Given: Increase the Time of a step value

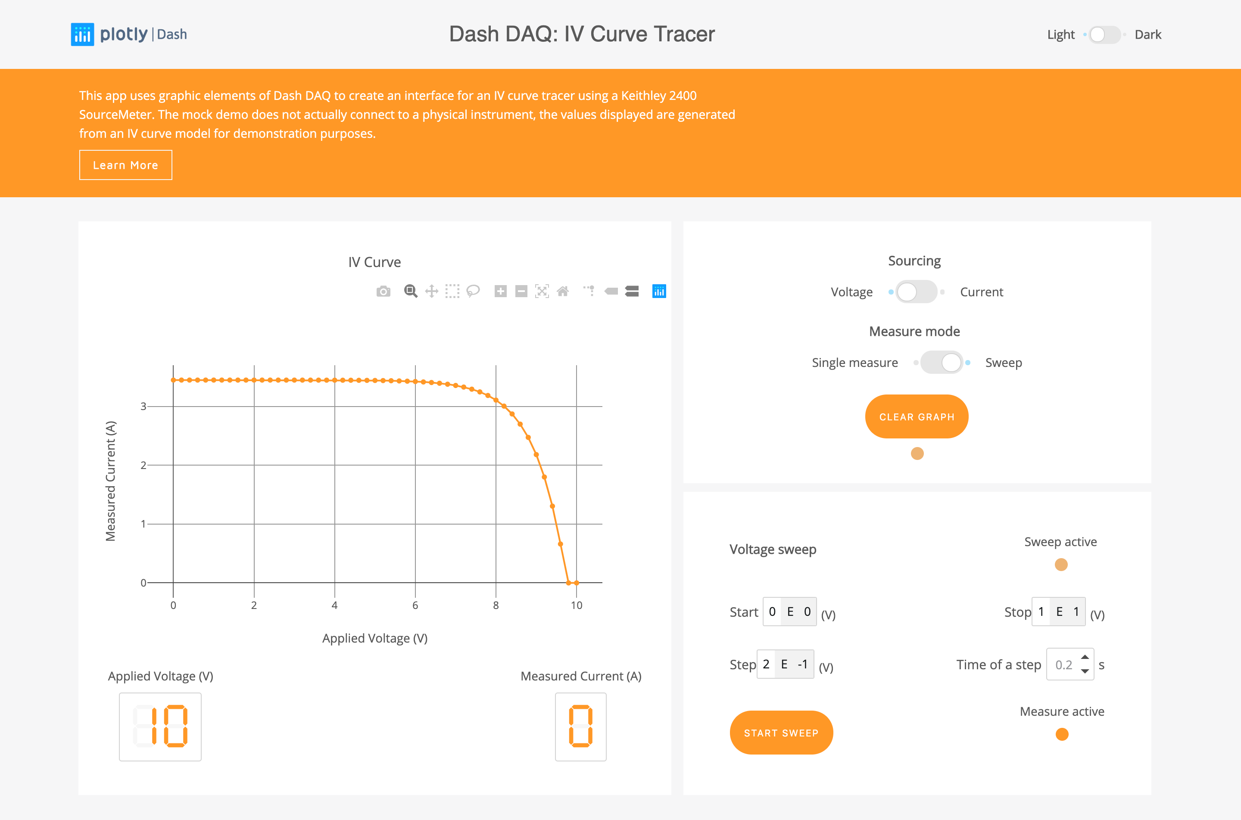Looking at the screenshot, I should [1085, 657].
